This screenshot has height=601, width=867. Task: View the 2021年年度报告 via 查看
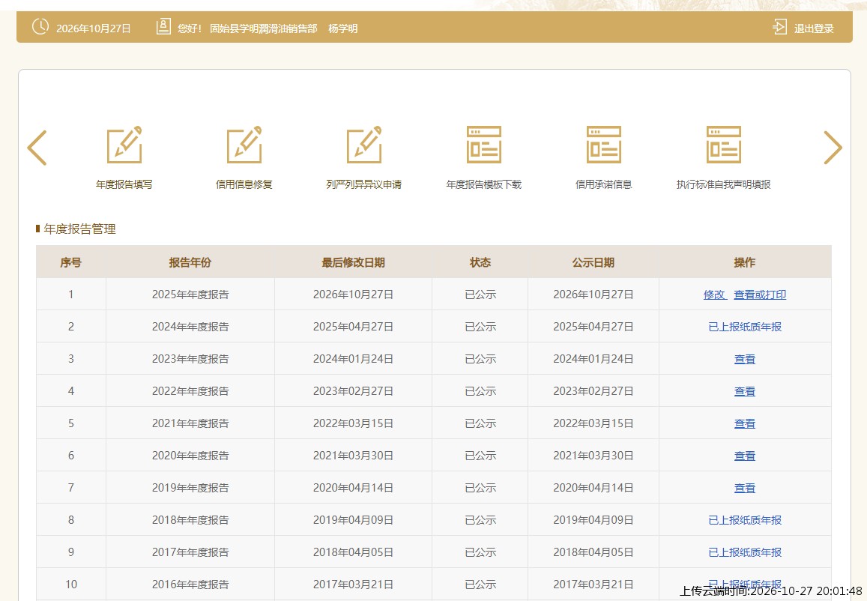pyautogui.click(x=745, y=423)
